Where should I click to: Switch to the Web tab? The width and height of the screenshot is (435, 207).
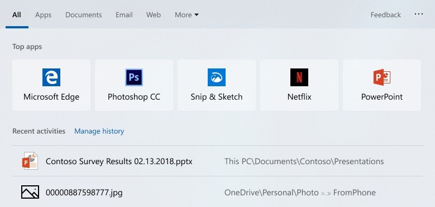pos(154,14)
